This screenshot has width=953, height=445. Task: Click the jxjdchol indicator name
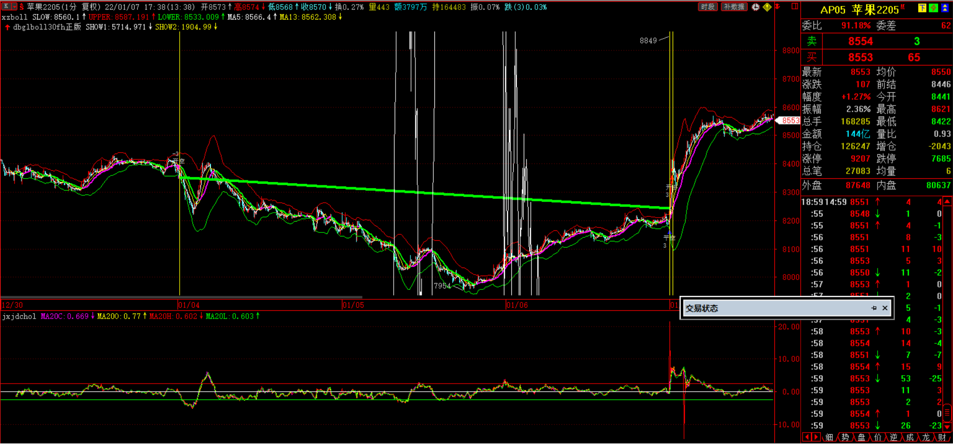click(x=19, y=317)
